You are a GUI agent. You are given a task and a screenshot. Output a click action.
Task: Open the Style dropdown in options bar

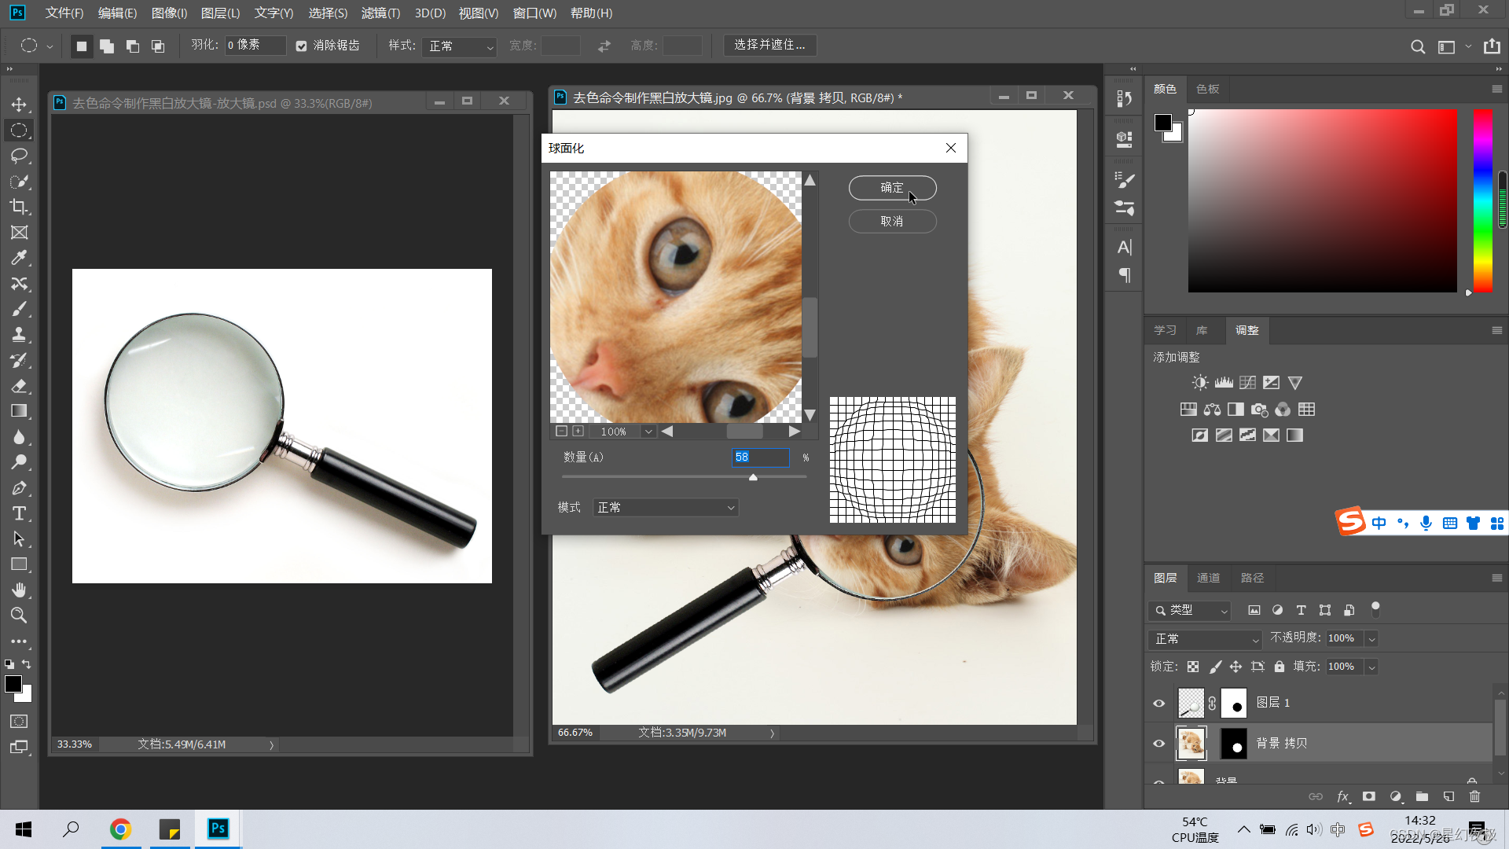click(x=460, y=46)
